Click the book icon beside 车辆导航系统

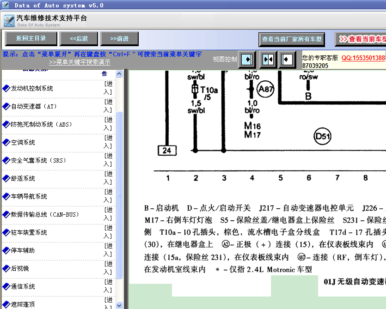(x=6, y=196)
